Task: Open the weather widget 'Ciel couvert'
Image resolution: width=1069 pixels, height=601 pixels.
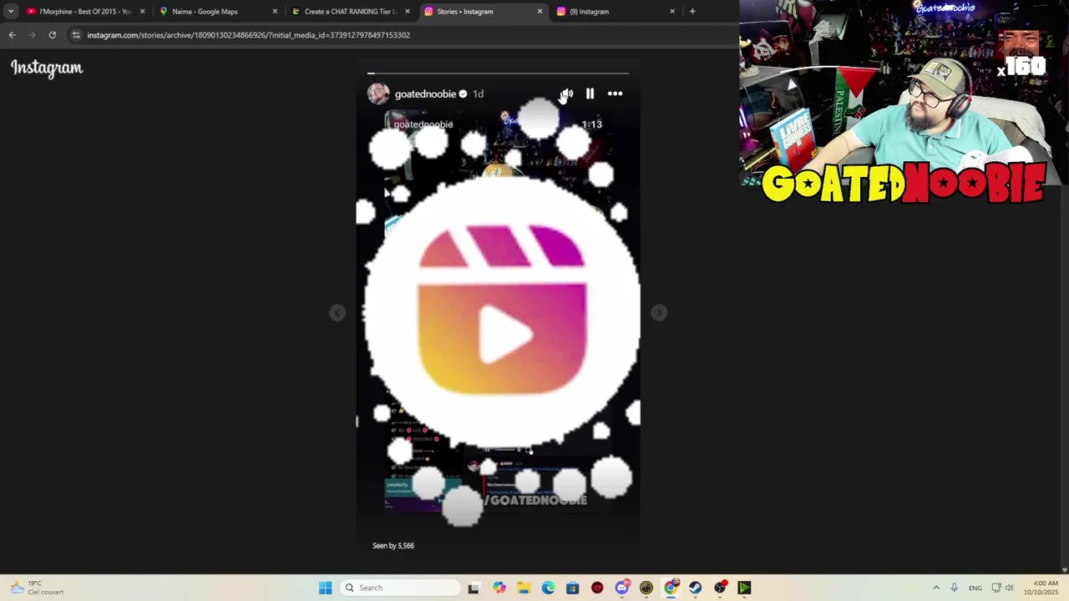Action: pos(35,588)
